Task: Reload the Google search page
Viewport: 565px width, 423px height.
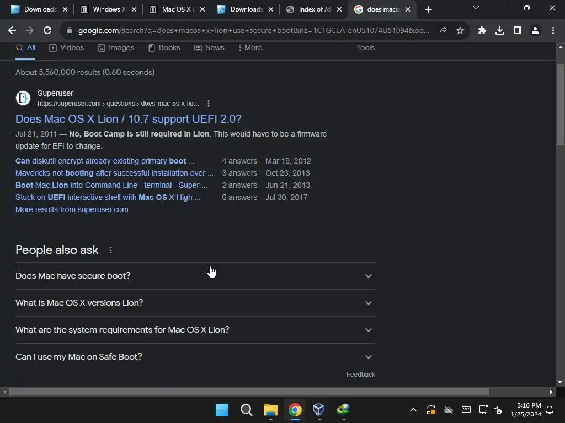Action: pyautogui.click(x=47, y=31)
